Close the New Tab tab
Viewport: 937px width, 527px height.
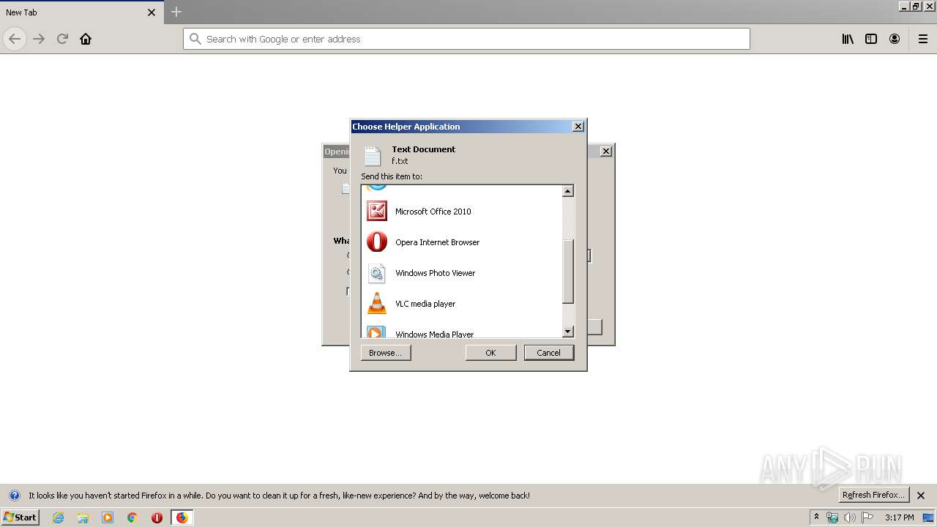[x=152, y=12]
